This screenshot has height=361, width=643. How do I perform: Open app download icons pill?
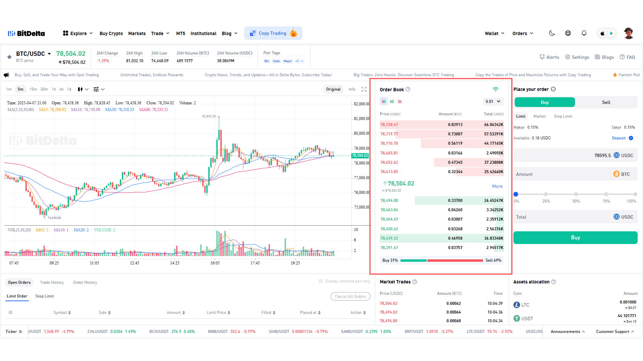[607, 33]
